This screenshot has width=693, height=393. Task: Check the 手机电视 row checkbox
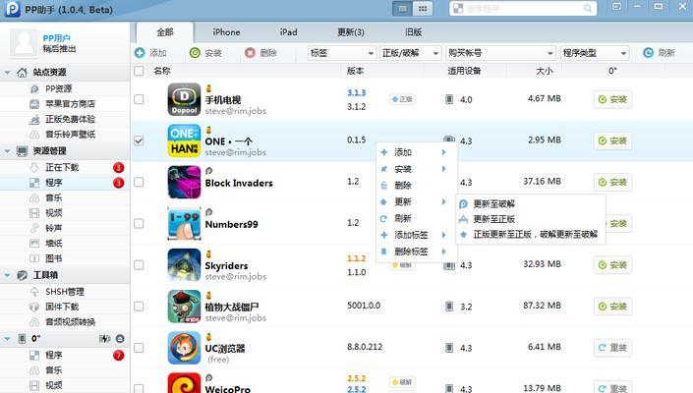[x=139, y=99]
